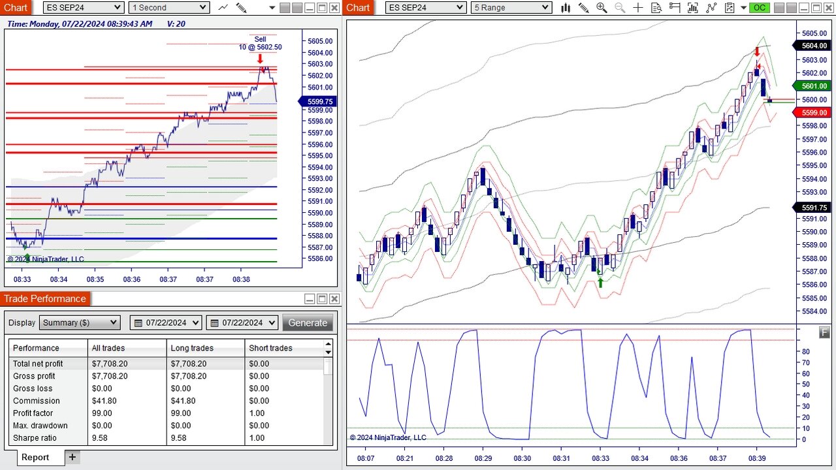Open calendar icon of start date field
The width and height of the screenshot is (836, 470).
tap(138, 322)
